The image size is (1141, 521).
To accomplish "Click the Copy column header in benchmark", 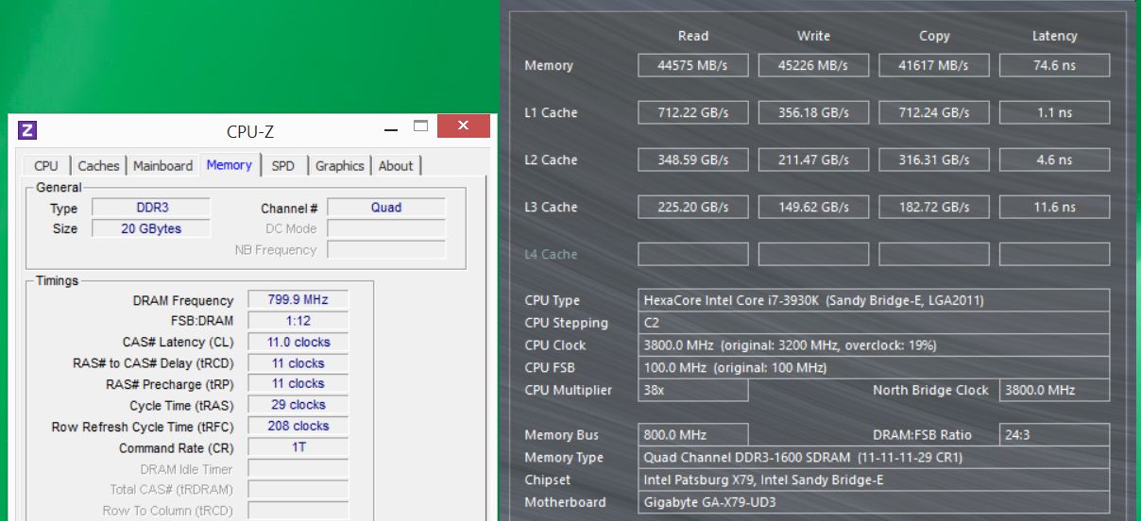I will pyautogui.click(x=934, y=36).
